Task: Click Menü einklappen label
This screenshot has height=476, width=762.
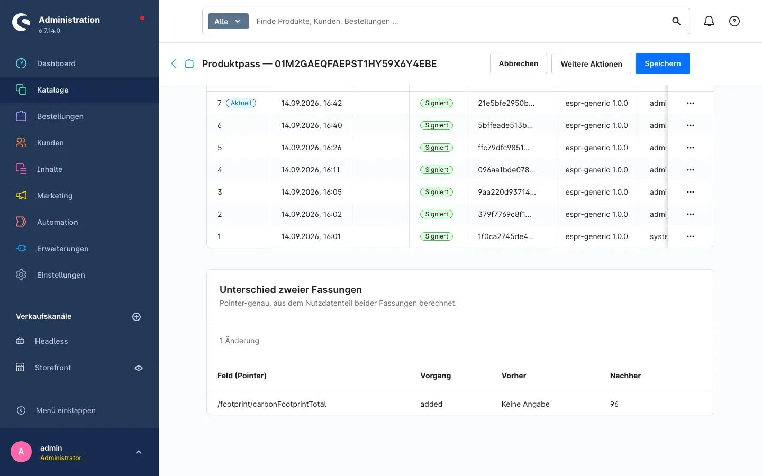Action: pos(66,410)
